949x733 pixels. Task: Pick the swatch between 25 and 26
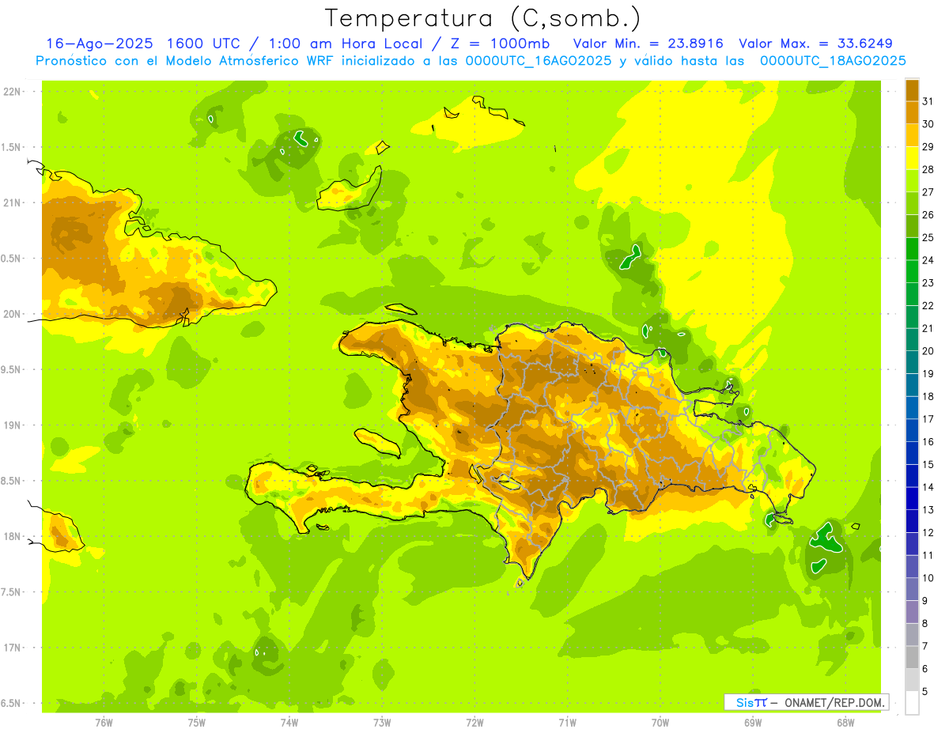pyautogui.click(x=913, y=226)
